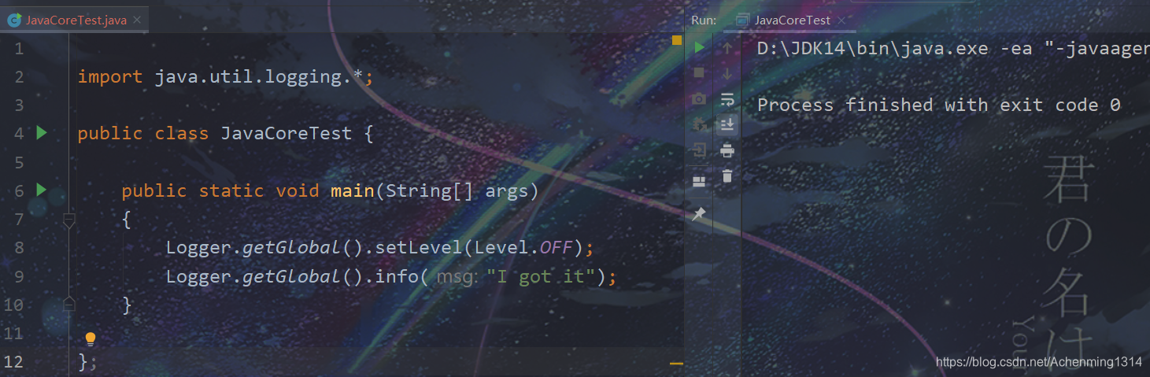Click the bug icon below the camera icon
The height and width of the screenshot is (377, 1150).
click(x=699, y=124)
